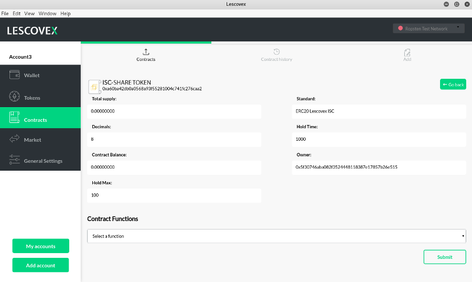Click the Standard field ERC20 Lescovex ISC
Viewport: 472px width, 282px height.
[379, 111]
